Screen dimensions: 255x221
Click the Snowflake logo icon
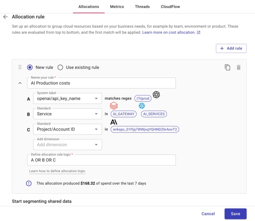(x=142, y=106)
